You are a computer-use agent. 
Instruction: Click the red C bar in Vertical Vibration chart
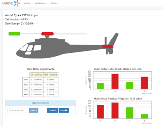pyautogui.click(x=100, y=112)
